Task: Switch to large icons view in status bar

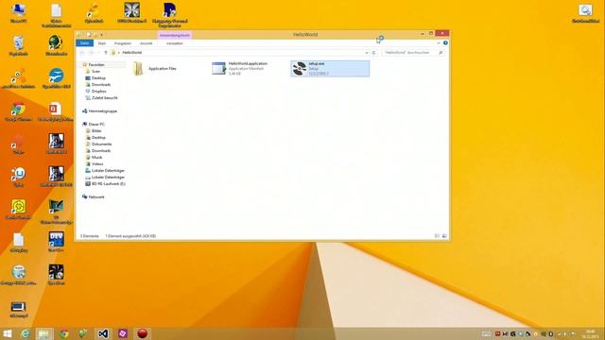Action: [444, 236]
